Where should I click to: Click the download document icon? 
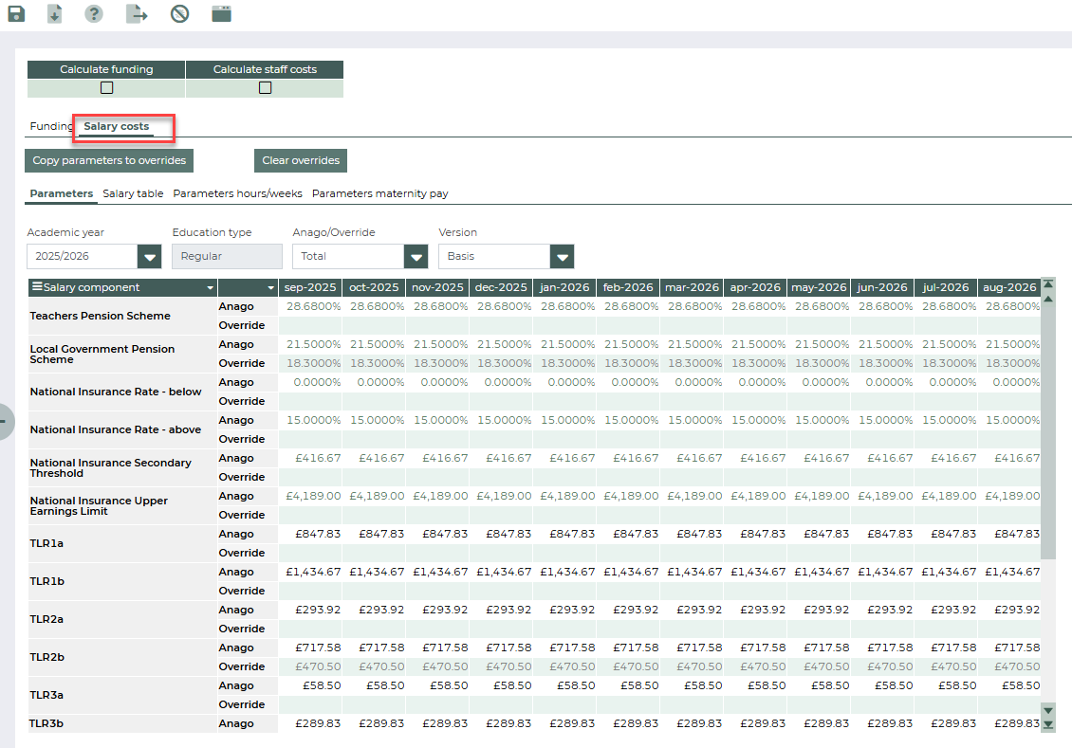click(55, 13)
